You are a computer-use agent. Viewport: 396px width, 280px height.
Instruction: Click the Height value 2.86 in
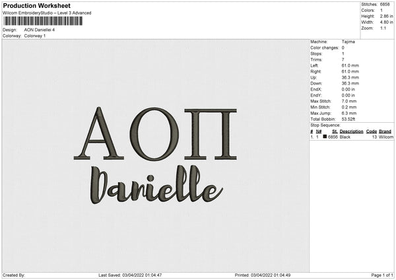coord(386,16)
